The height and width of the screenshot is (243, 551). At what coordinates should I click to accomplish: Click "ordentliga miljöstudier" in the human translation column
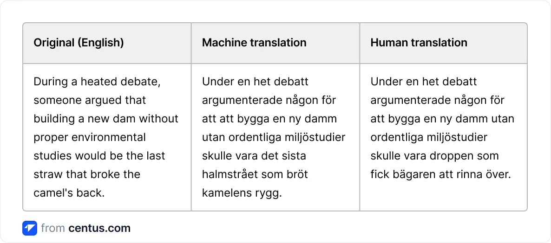(429, 137)
